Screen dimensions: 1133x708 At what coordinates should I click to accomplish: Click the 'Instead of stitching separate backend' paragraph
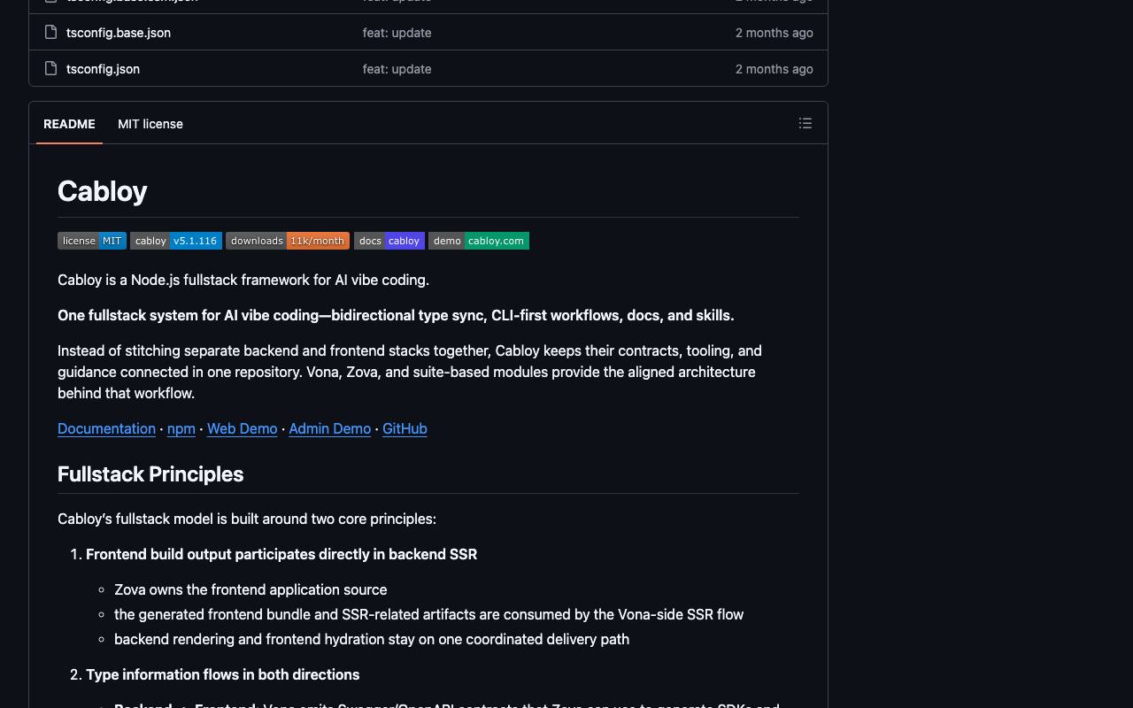[x=410, y=372]
